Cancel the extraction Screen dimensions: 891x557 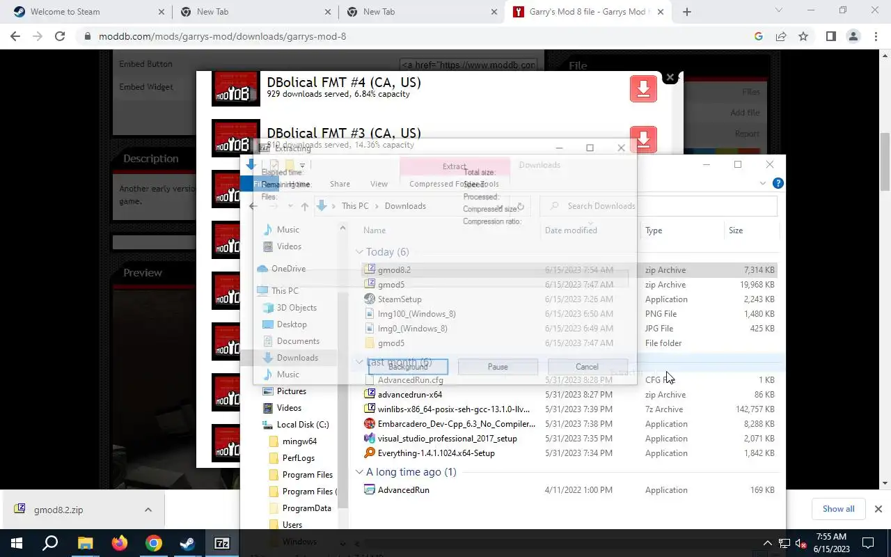587,367
